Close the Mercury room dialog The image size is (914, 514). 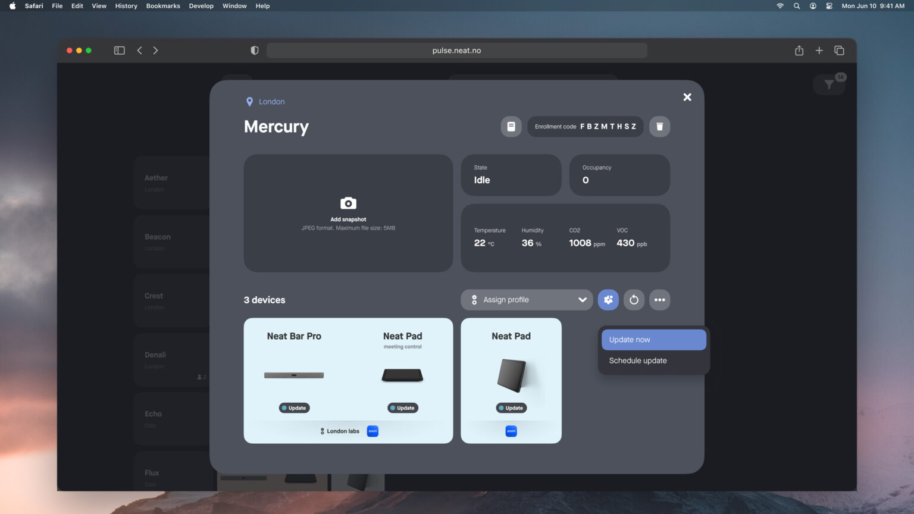[687, 97]
